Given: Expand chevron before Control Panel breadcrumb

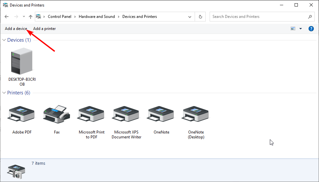Looking at the screenshot, I should (x=44, y=17).
